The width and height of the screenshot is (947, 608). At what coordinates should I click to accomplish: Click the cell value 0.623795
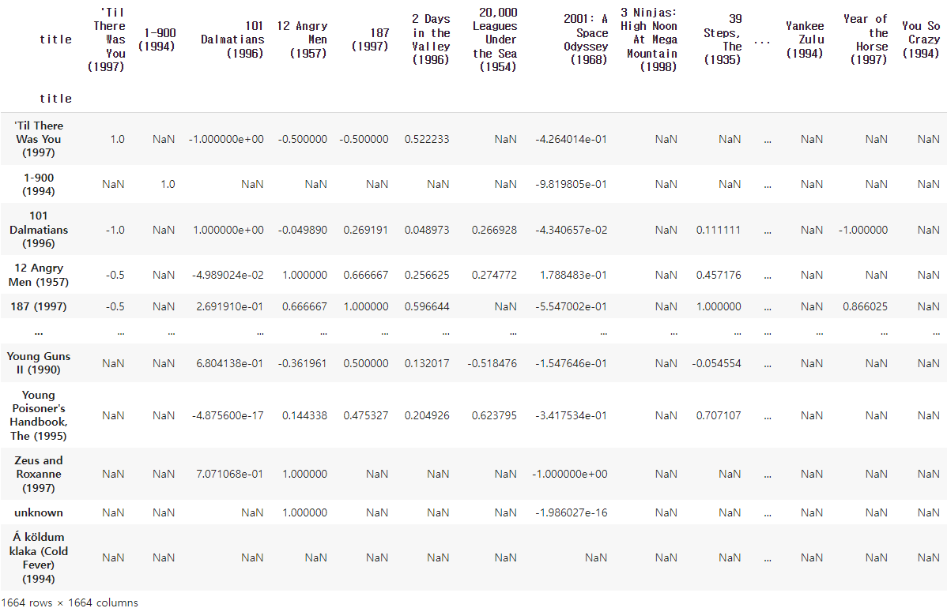[x=495, y=415]
